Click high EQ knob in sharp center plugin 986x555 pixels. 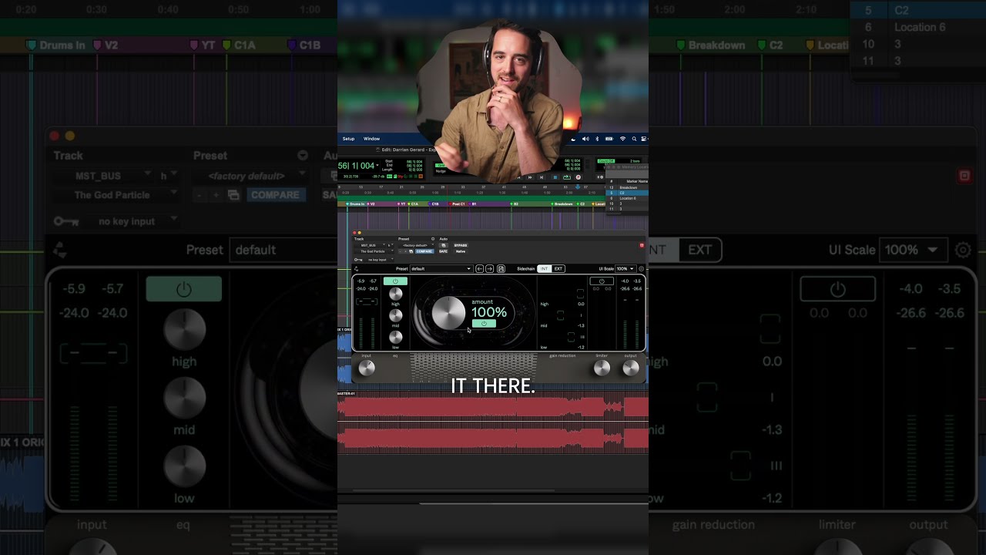coord(396,294)
